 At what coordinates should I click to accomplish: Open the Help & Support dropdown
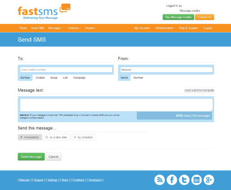(x=189, y=28)
